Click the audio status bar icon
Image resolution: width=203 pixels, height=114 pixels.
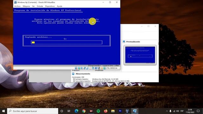[x=82, y=68]
